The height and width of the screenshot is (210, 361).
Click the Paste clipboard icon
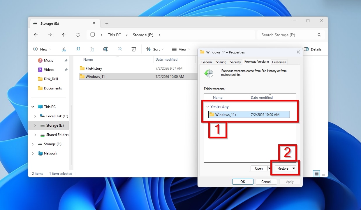point(92,49)
